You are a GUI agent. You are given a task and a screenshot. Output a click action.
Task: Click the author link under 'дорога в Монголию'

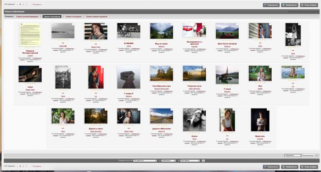[x=162, y=131]
